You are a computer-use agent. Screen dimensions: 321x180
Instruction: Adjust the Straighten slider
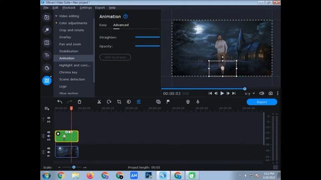pos(147,37)
